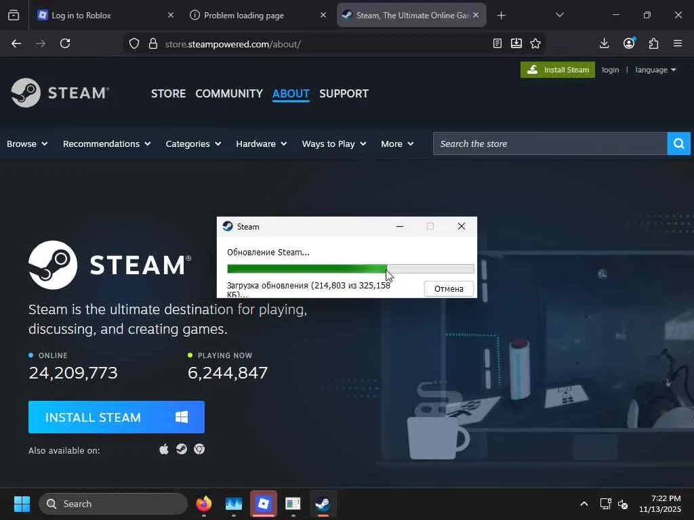Click the Chrome OS download icon
Viewport: 694px width, 520px height.
[x=199, y=450]
